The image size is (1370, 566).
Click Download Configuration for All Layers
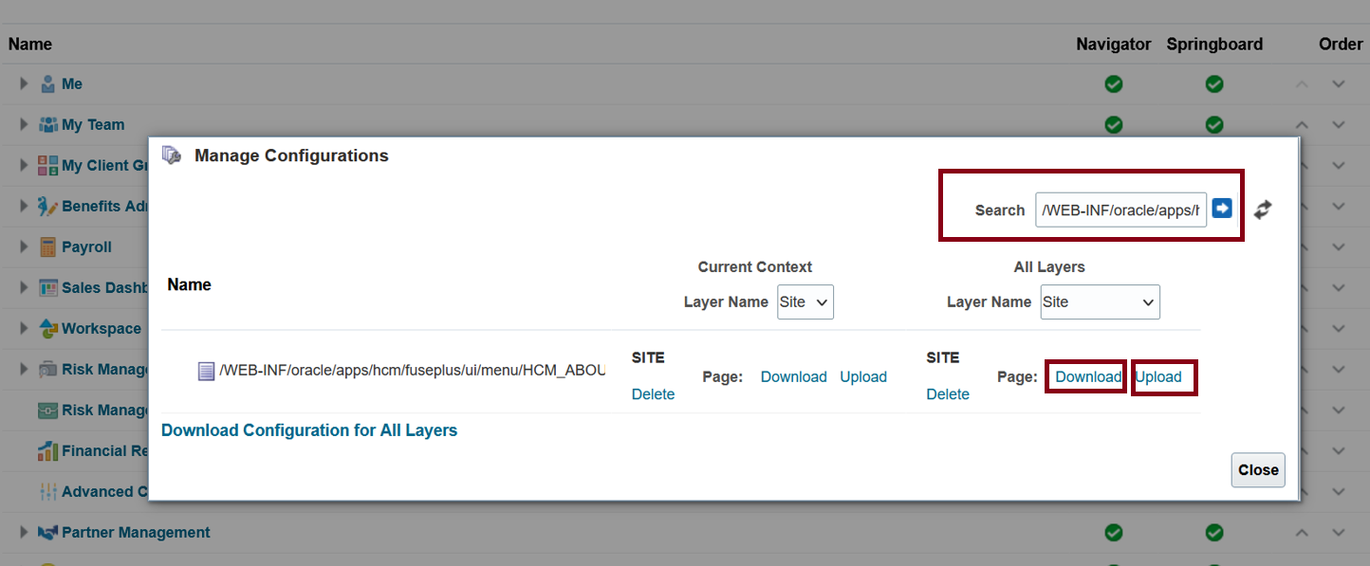click(309, 430)
